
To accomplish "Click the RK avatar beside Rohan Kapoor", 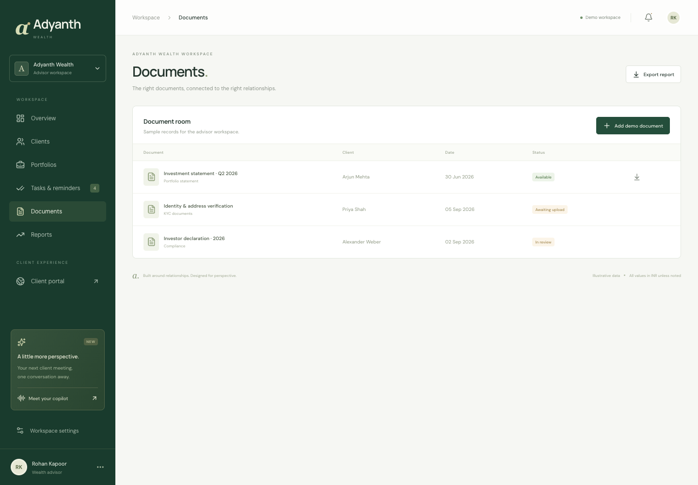I will coord(19,467).
